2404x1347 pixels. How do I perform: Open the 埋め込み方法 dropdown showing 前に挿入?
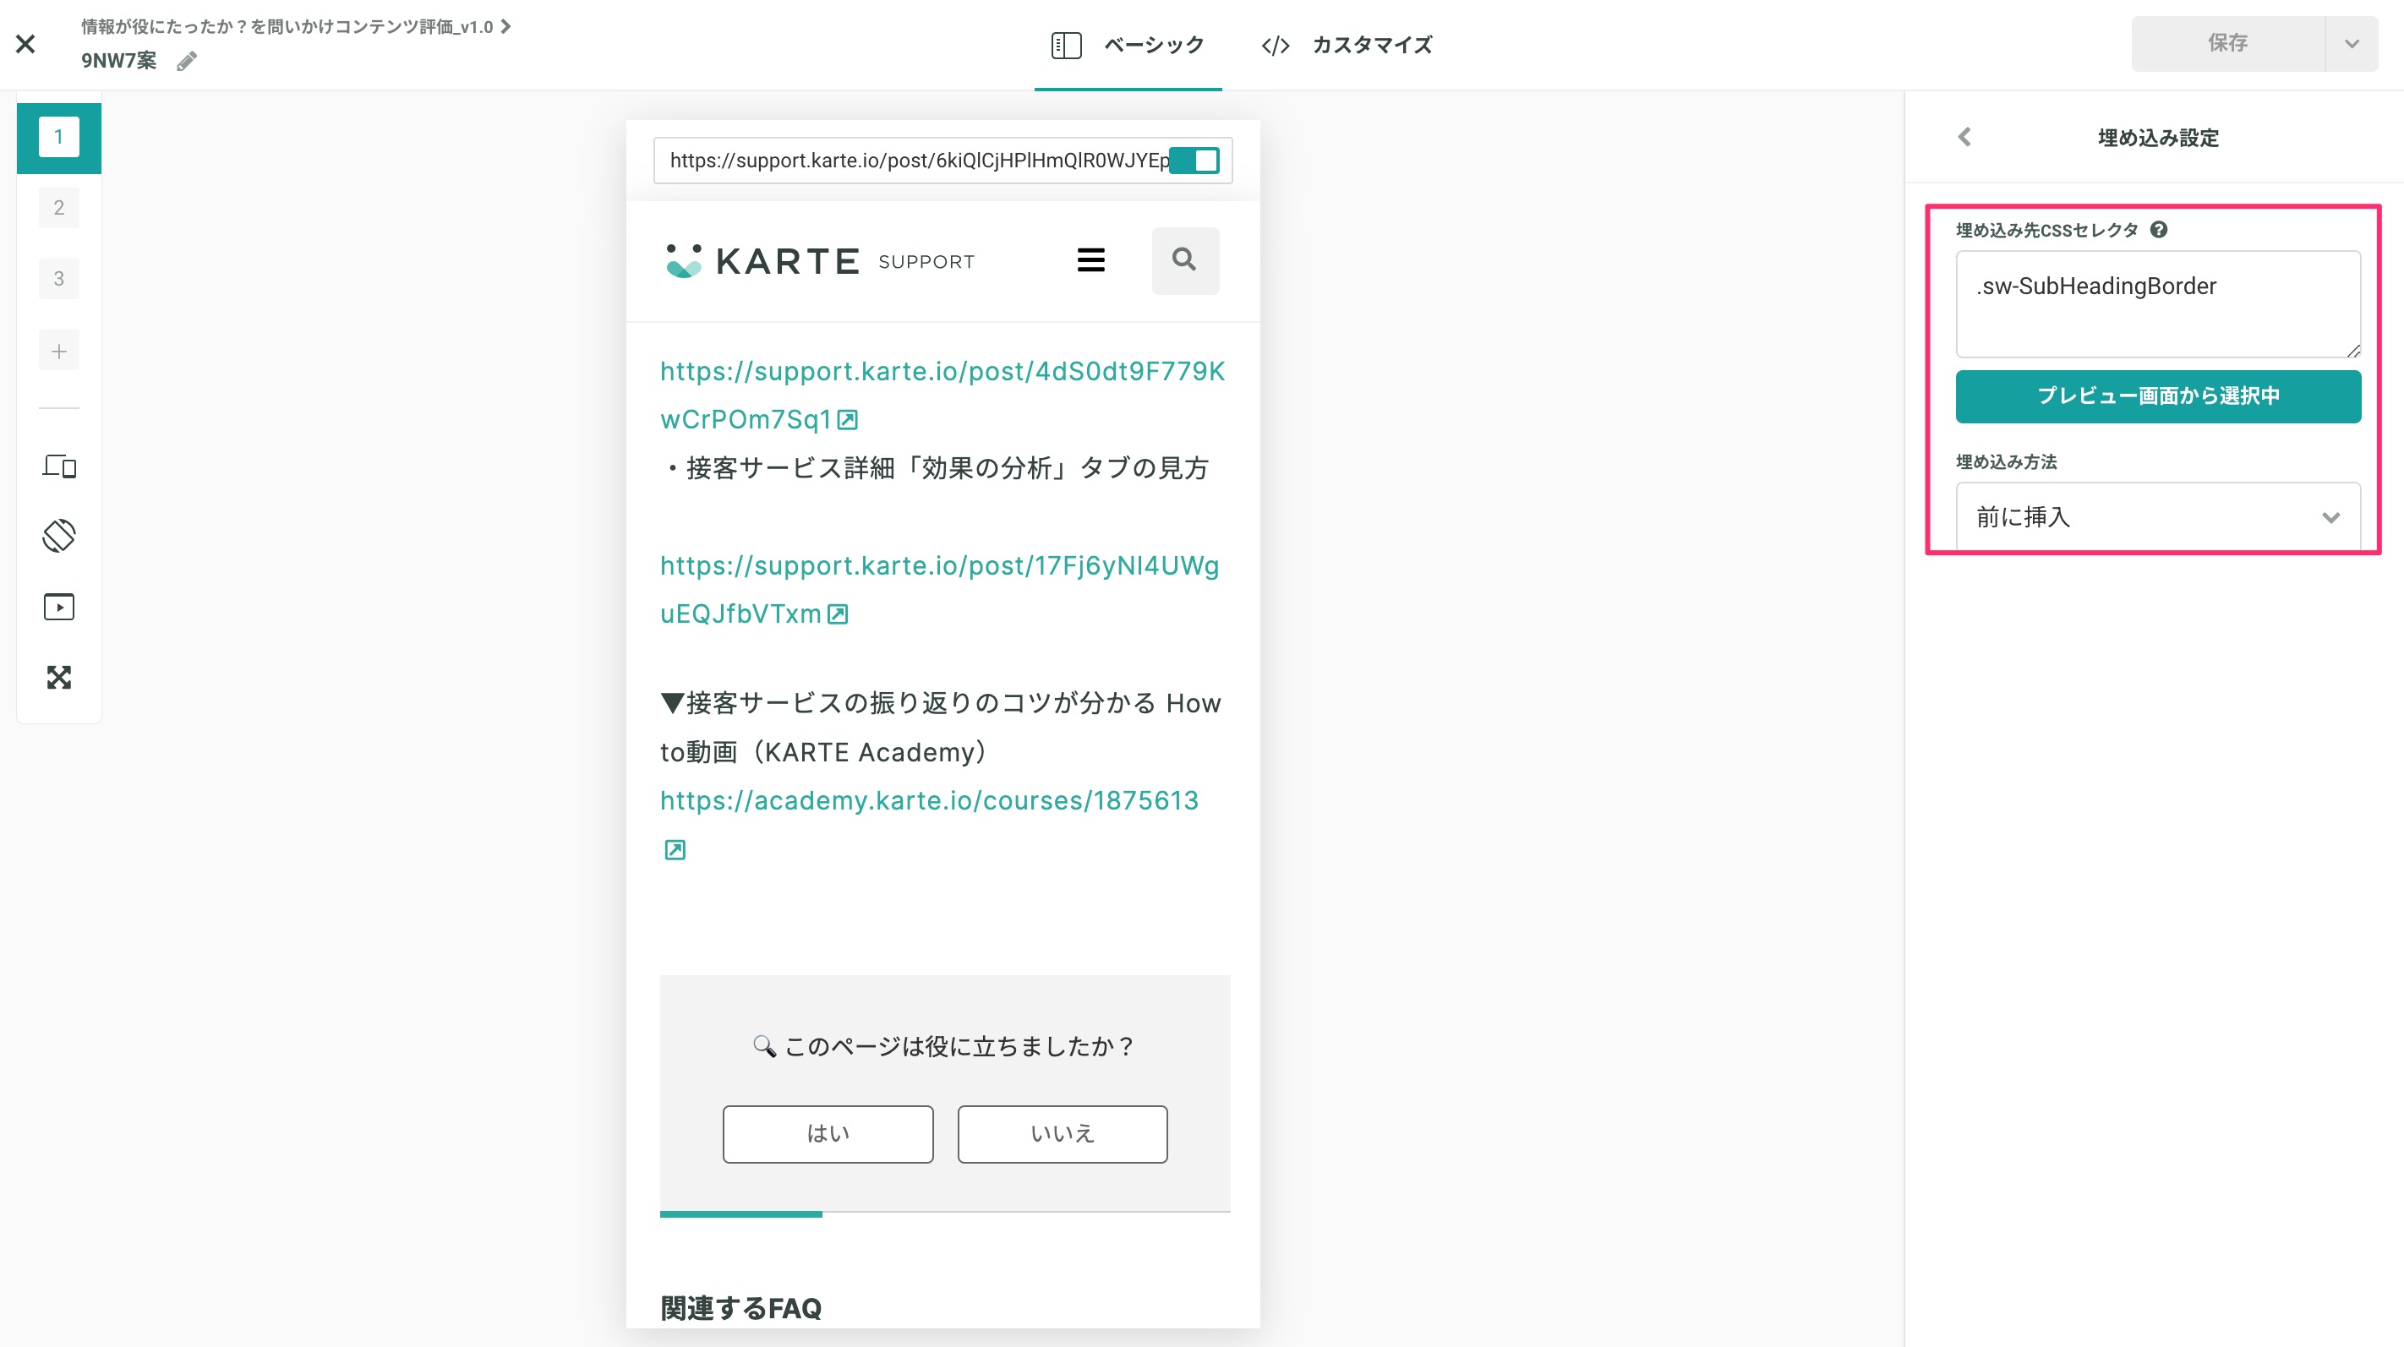coord(2159,517)
